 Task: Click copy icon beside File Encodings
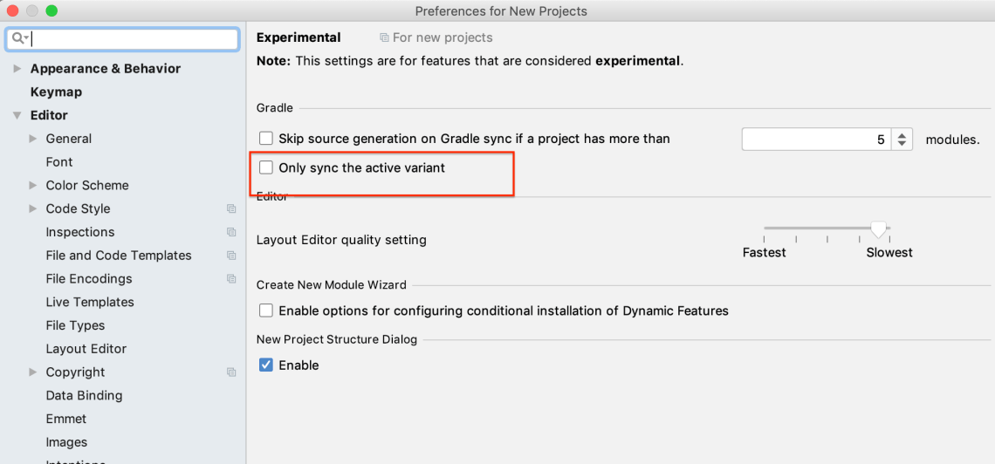tap(231, 279)
